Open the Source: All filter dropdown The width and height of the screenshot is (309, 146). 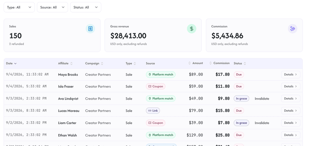52,7
